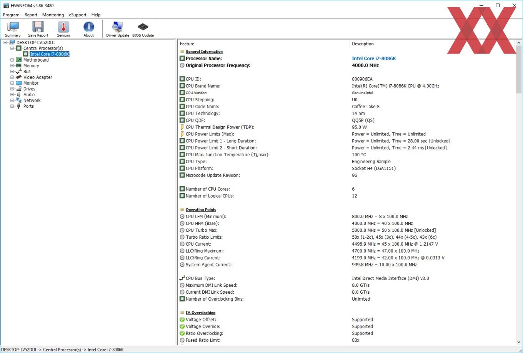
Task: Click chip icon beside Processor Name
Action: 182,59
